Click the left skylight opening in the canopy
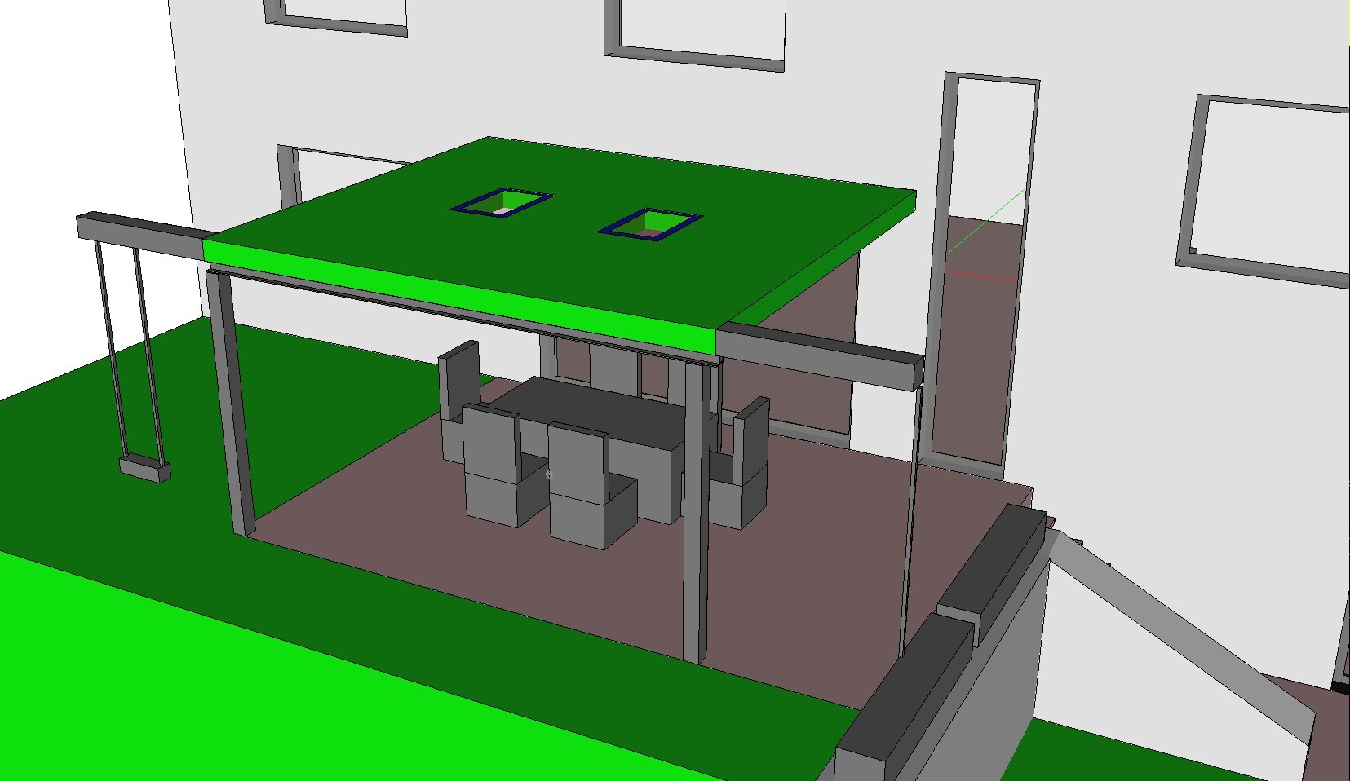This screenshot has height=781, width=1350. pos(501,203)
